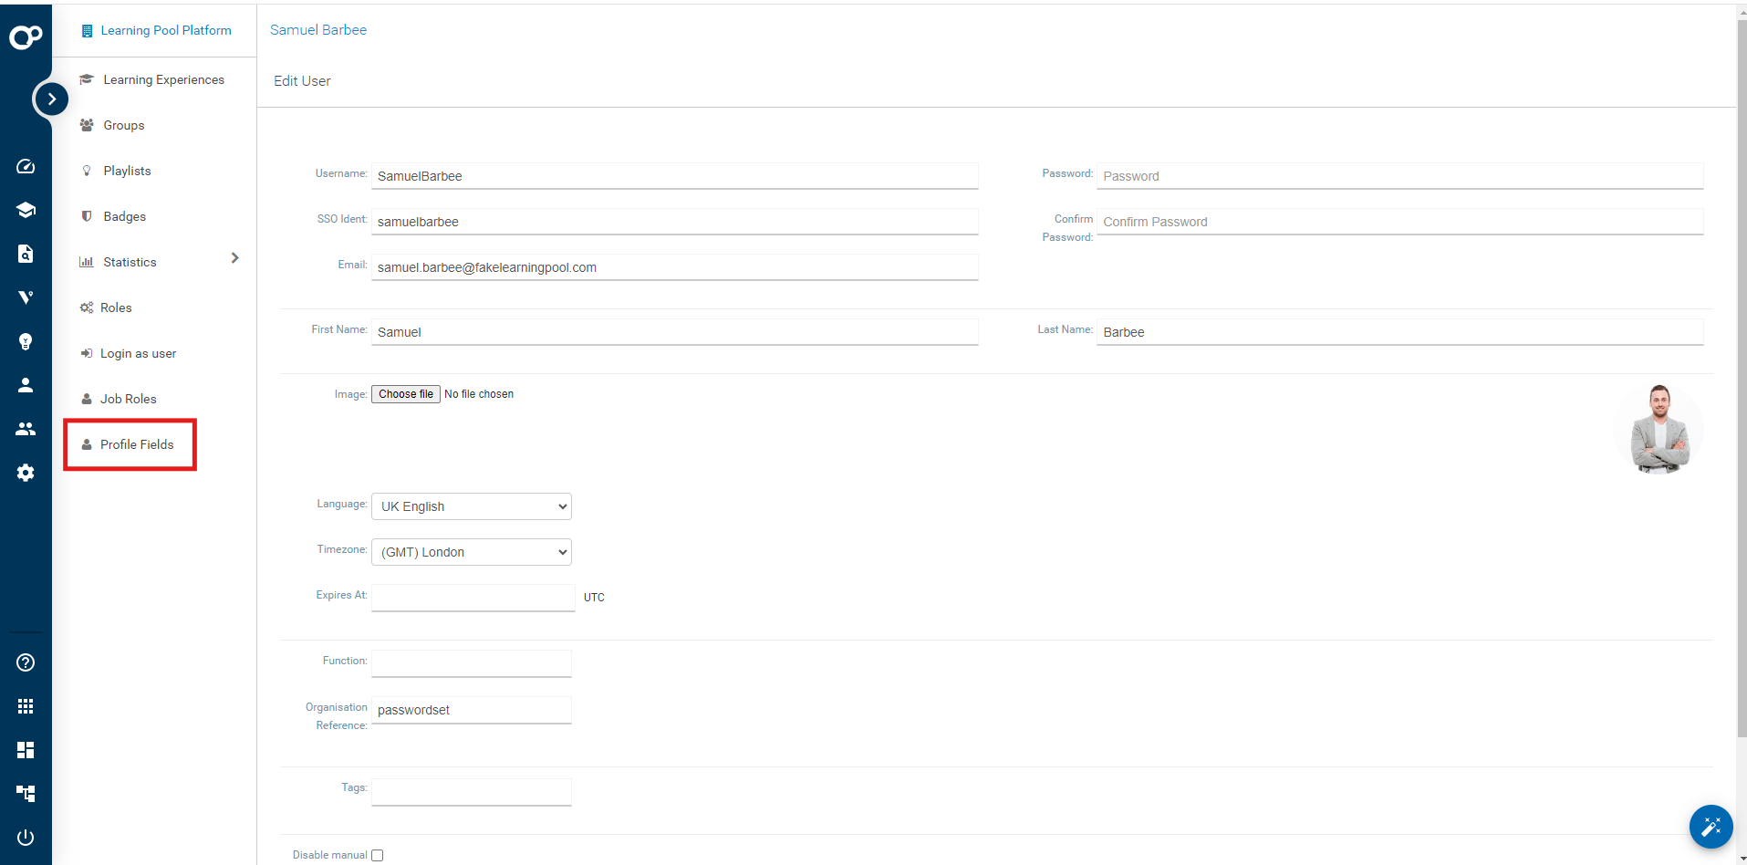The image size is (1747, 865).
Task: Open the settings gear icon in left rail
Action: [26, 473]
